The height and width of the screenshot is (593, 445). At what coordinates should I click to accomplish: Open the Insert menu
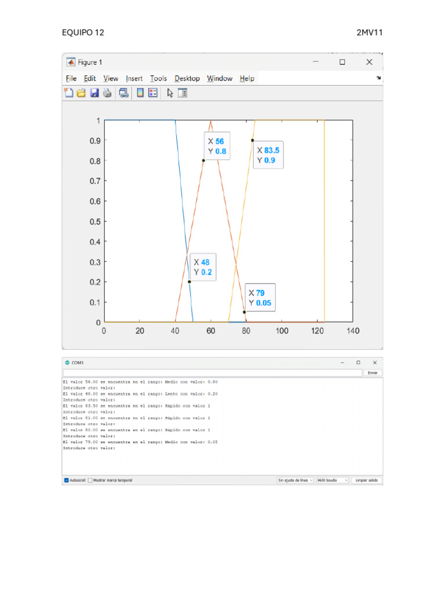(134, 78)
